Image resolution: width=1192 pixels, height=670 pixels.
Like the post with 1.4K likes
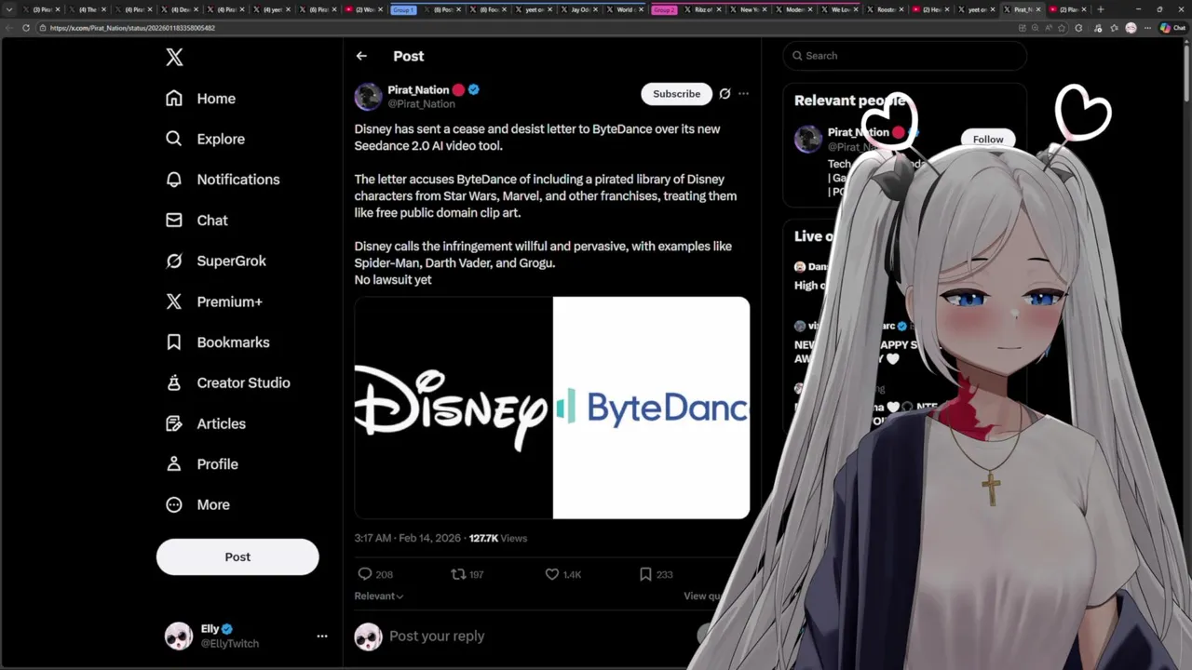[563, 574]
